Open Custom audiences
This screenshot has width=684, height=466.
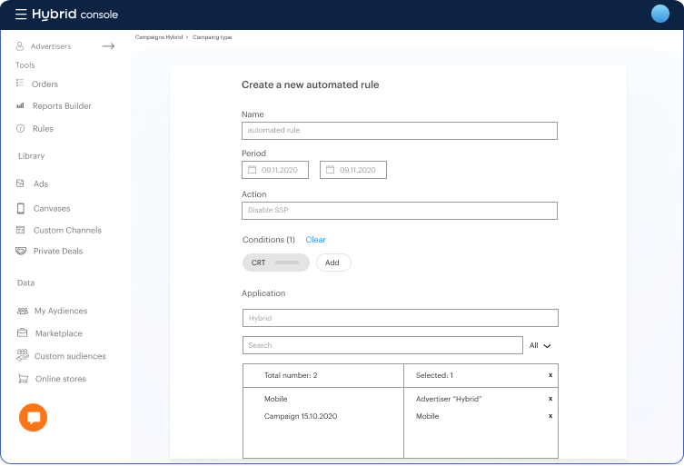pyautogui.click(x=70, y=356)
